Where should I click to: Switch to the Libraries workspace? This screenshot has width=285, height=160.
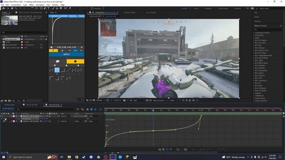(237, 8)
